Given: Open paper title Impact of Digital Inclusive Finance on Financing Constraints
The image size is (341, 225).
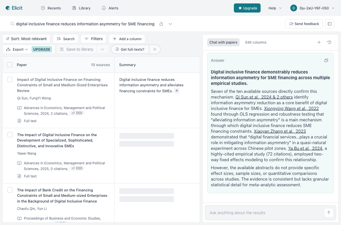Looking at the screenshot, I should (62, 85).
